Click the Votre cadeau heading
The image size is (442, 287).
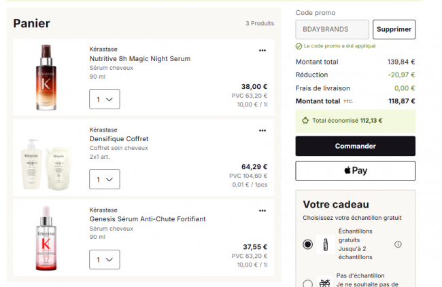pyautogui.click(x=336, y=204)
